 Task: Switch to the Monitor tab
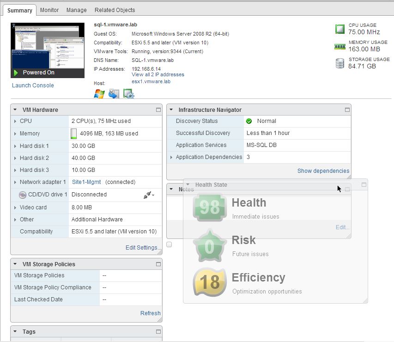[x=49, y=10]
